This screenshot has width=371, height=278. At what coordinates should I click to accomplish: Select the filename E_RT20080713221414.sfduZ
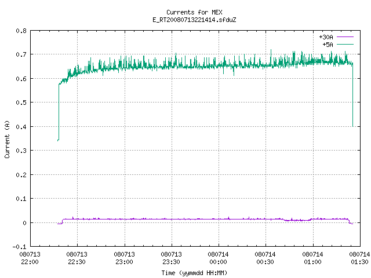coord(194,20)
